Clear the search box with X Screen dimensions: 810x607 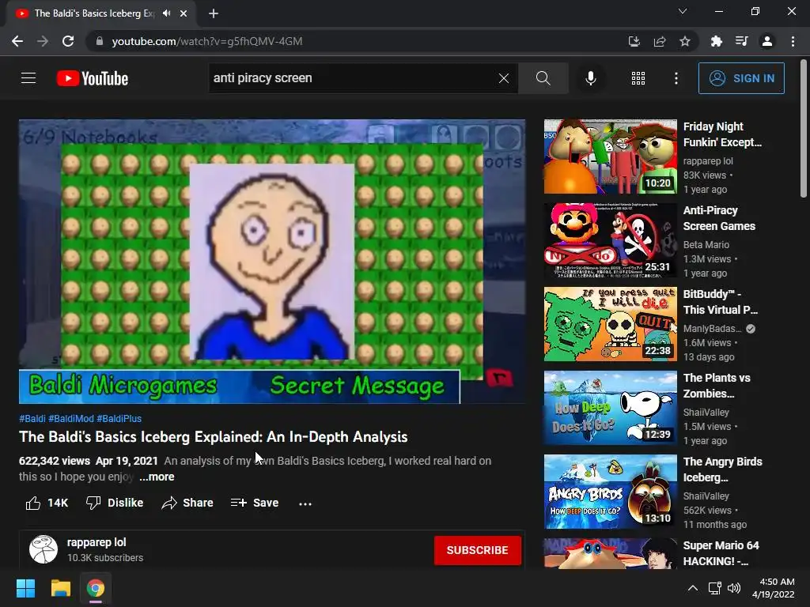click(504, 78)
